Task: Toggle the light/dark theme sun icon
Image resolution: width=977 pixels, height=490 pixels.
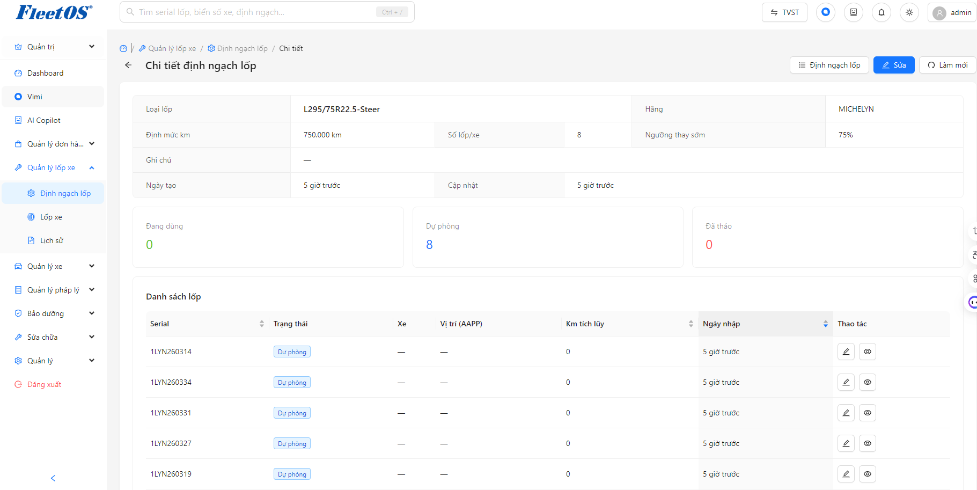Action: [x=909, y=12]
